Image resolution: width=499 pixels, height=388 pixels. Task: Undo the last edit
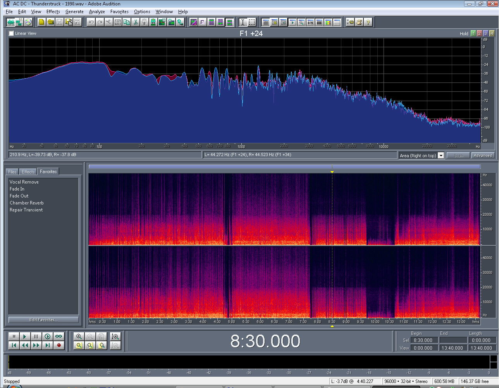[x=91, y=22]
